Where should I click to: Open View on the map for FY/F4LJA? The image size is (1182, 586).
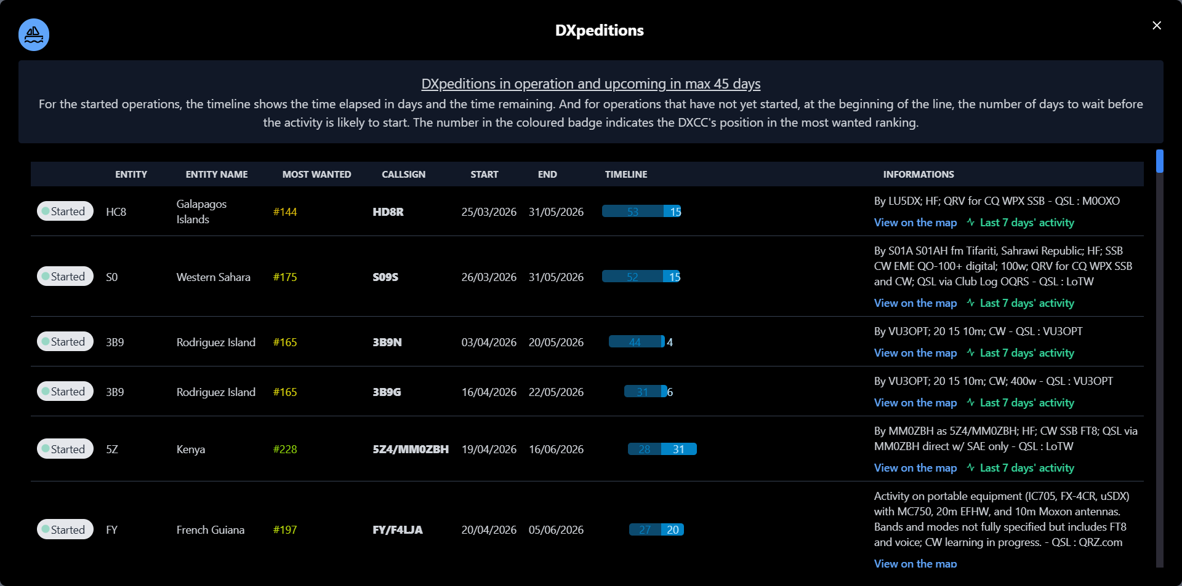pos(915,563)
